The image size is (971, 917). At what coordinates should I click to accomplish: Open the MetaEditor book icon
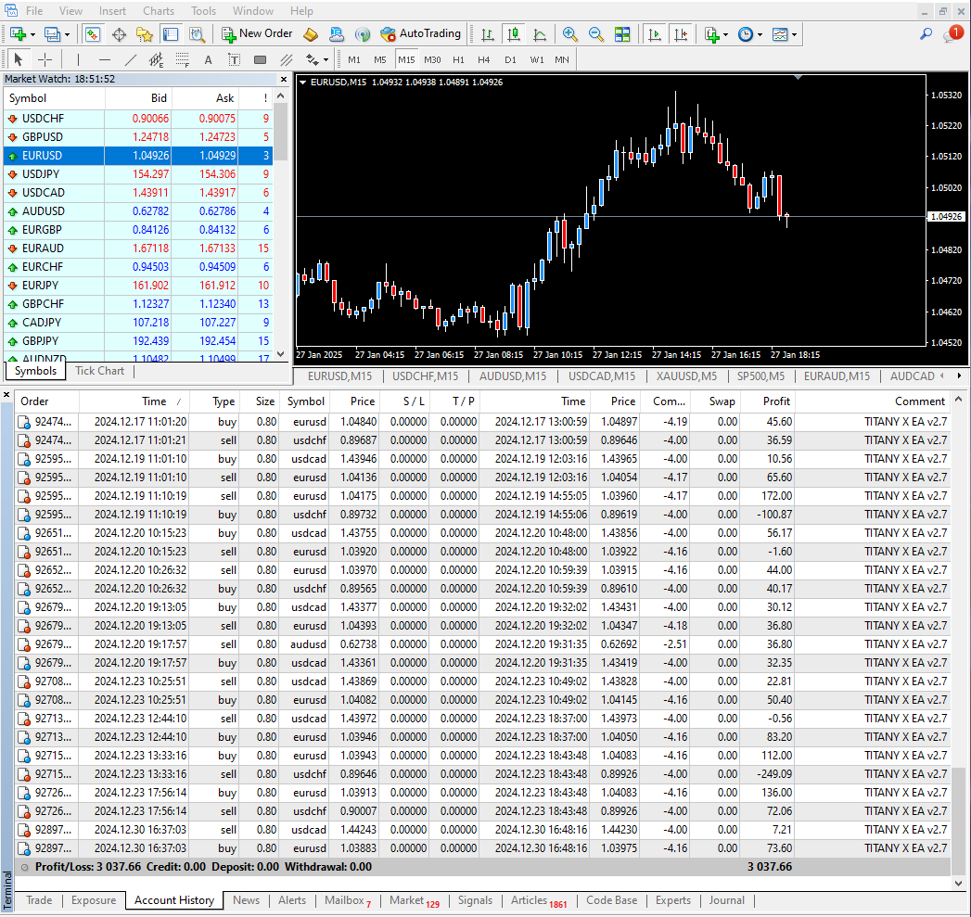[x=311, y=34]
